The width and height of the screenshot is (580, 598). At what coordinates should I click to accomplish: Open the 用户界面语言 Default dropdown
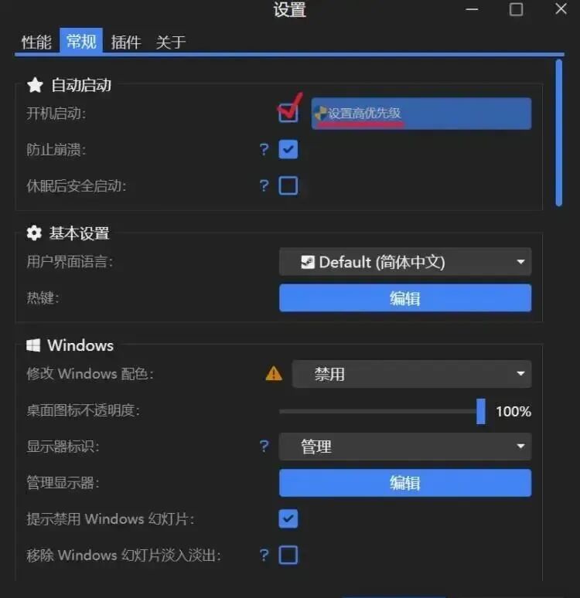405,262
